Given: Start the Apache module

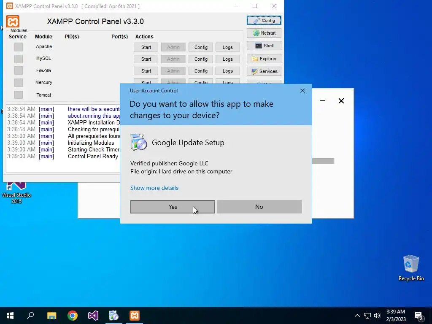Looking at the screenshot, I should [146, 47].
